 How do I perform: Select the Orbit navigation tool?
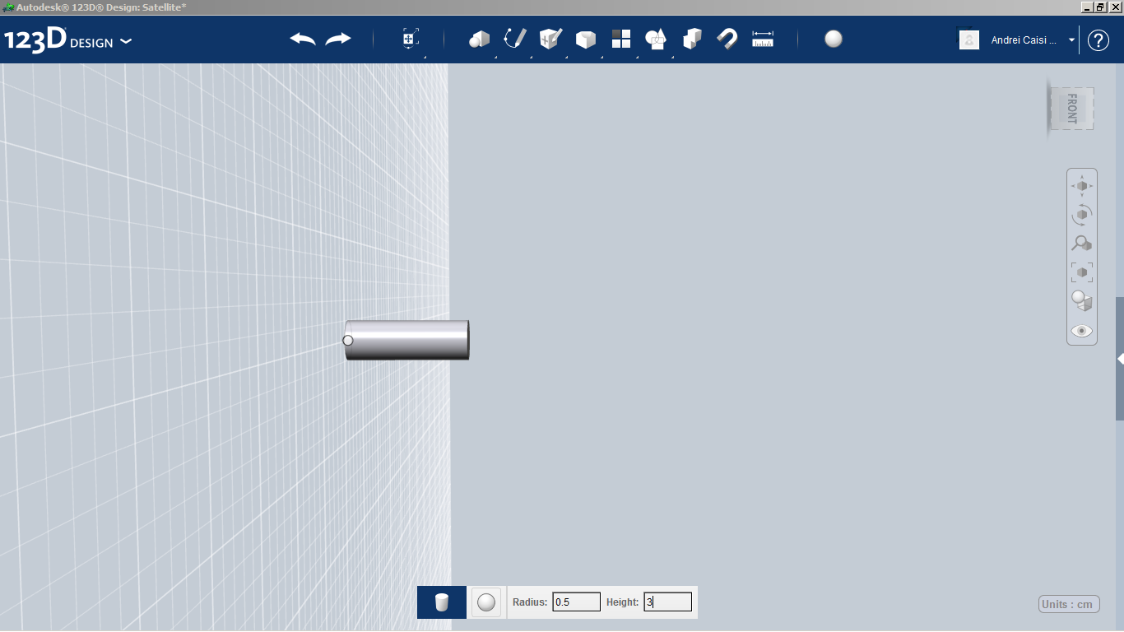coord(1082,215)
